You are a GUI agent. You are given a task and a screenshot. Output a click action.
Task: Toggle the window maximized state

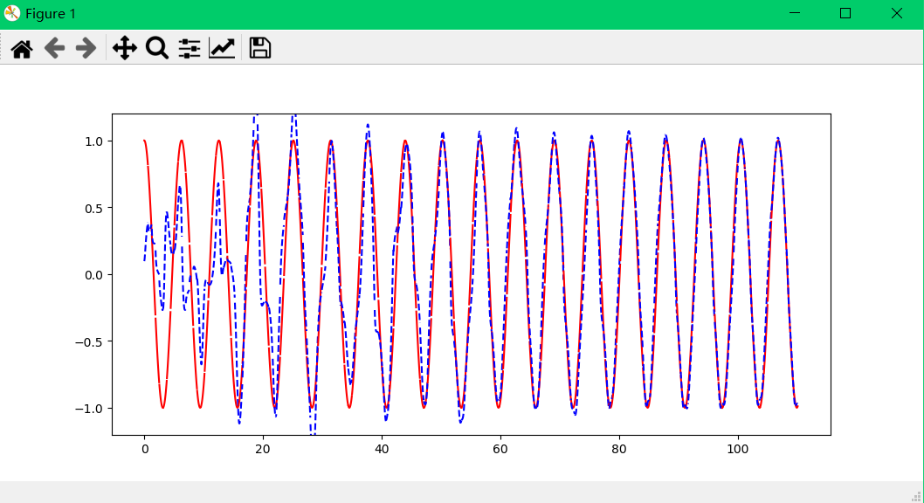(845, 13)
